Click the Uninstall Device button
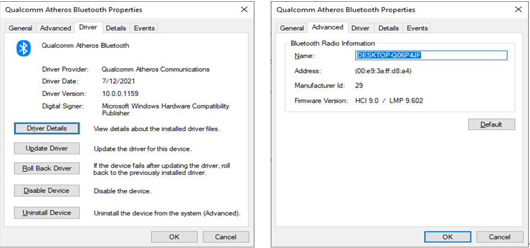The width and height of the screenshot is (530, 248). tap(46, 212)
